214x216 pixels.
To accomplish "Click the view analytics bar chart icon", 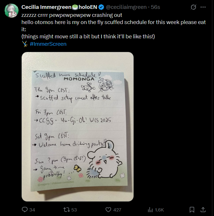I will pos(150,210).
